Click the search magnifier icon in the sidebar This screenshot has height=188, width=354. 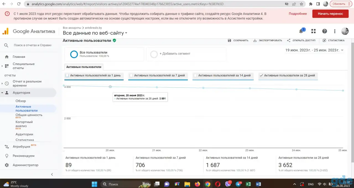(x=6, y=45)
